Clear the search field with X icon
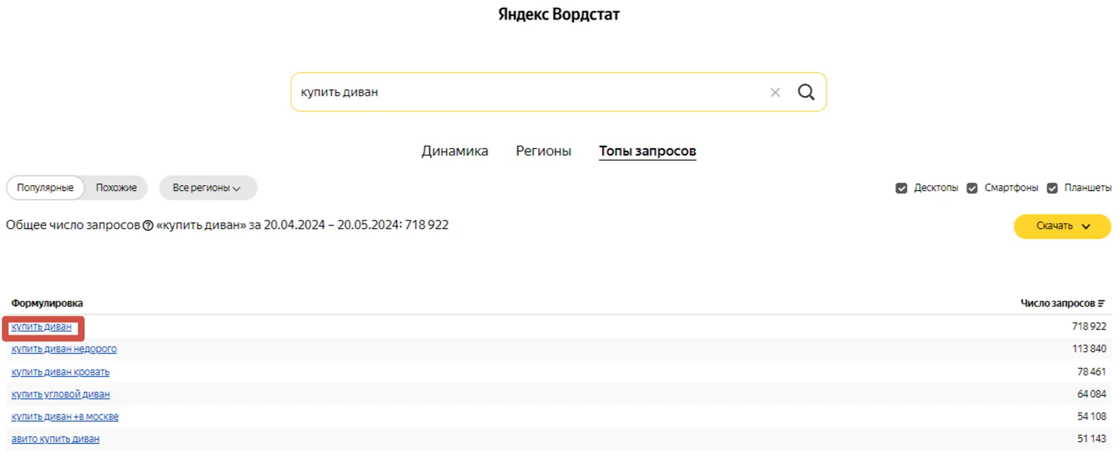Image resolution: width=1120 pixels, height=451 pixels. point(775,93)
